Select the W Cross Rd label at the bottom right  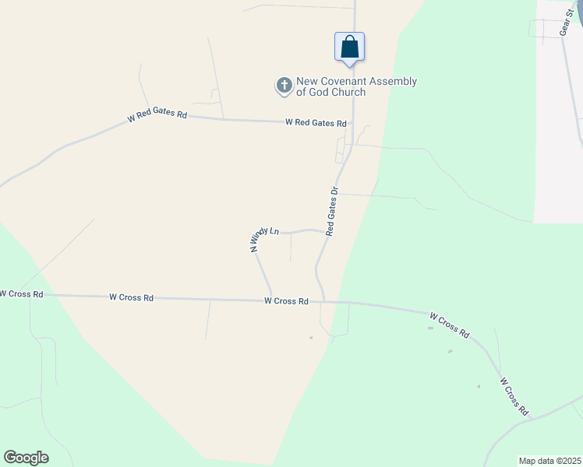pyautogui.click(x=514, y=396)
